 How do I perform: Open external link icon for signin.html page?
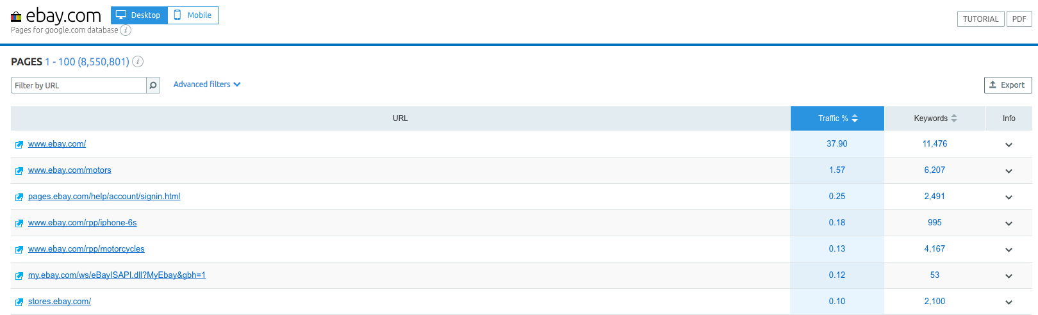point(19,197)
